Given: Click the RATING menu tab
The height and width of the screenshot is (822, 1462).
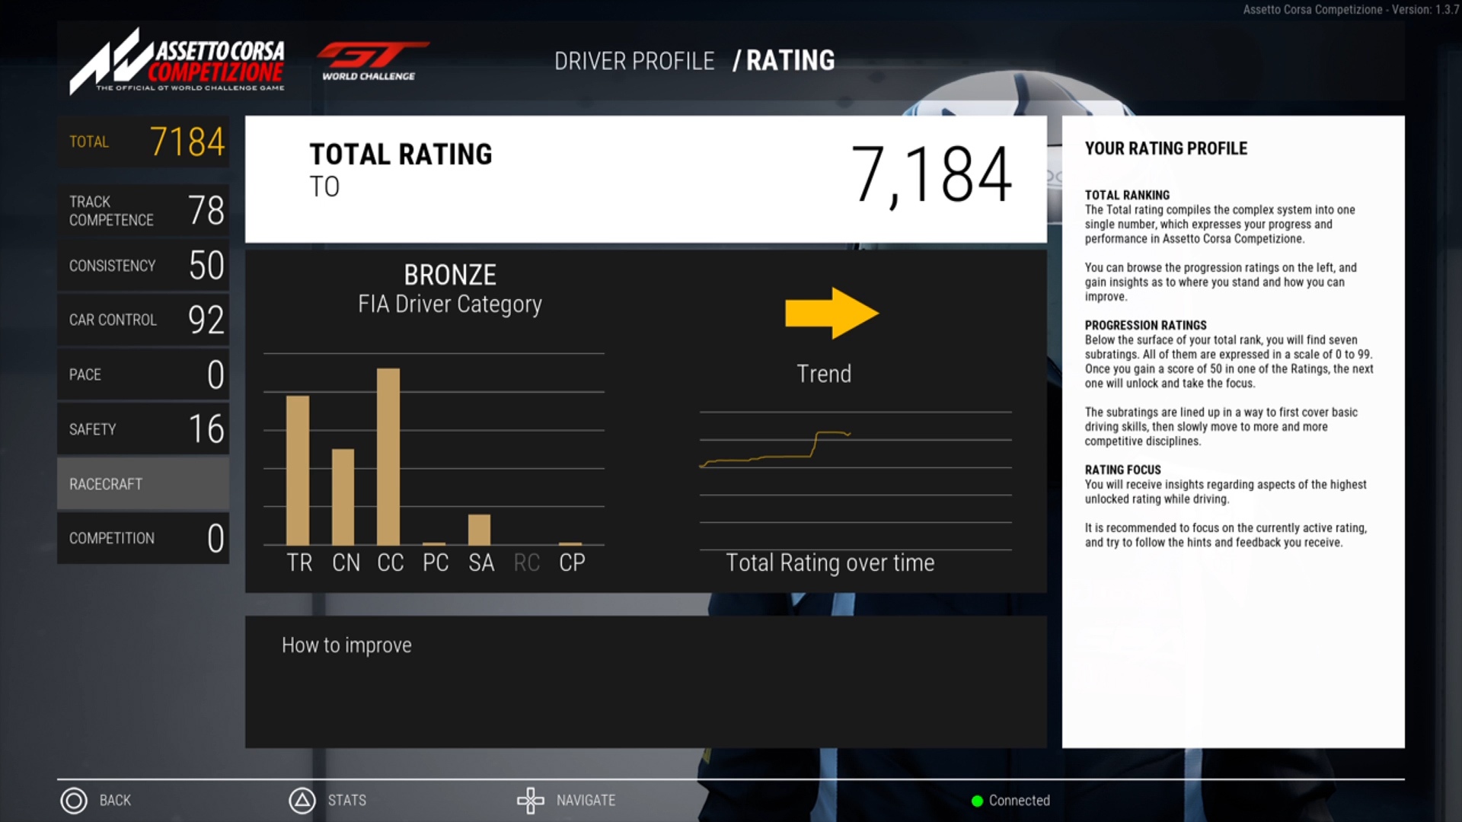Looking at the screenshot, I should pos(792,61).
